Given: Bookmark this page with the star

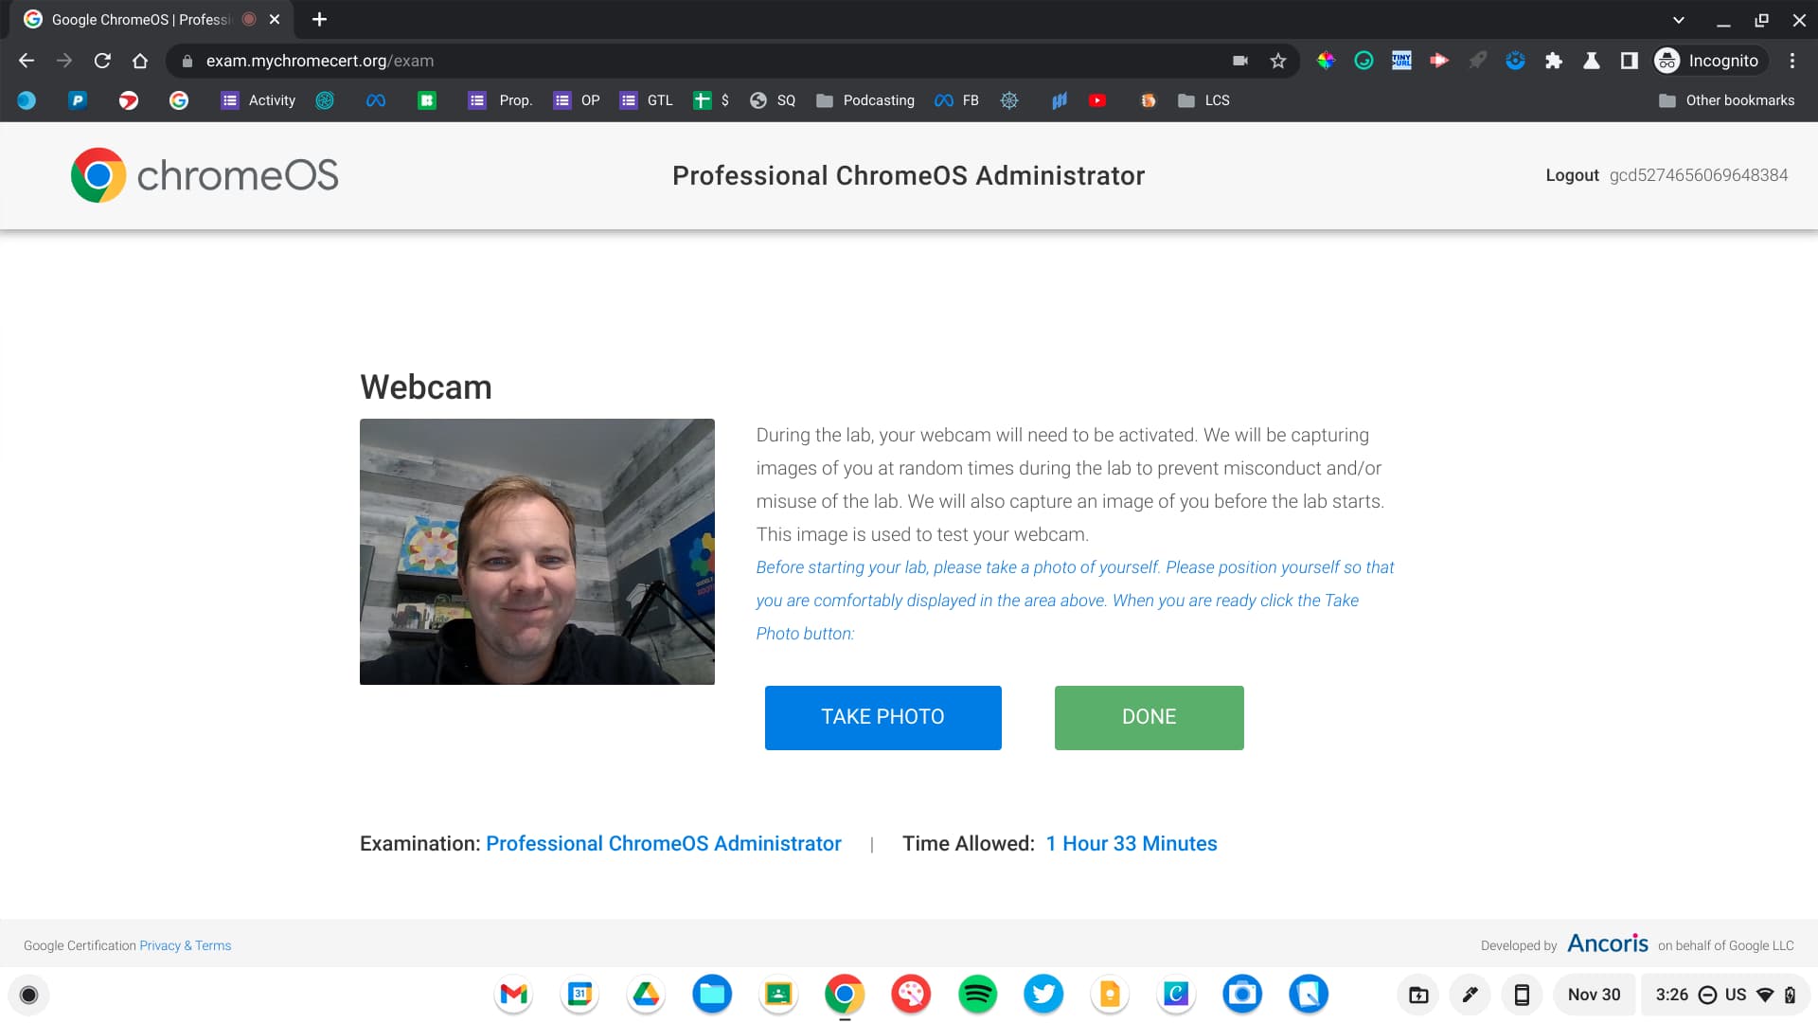Looking at the screenshot, I should point(1278,61).
